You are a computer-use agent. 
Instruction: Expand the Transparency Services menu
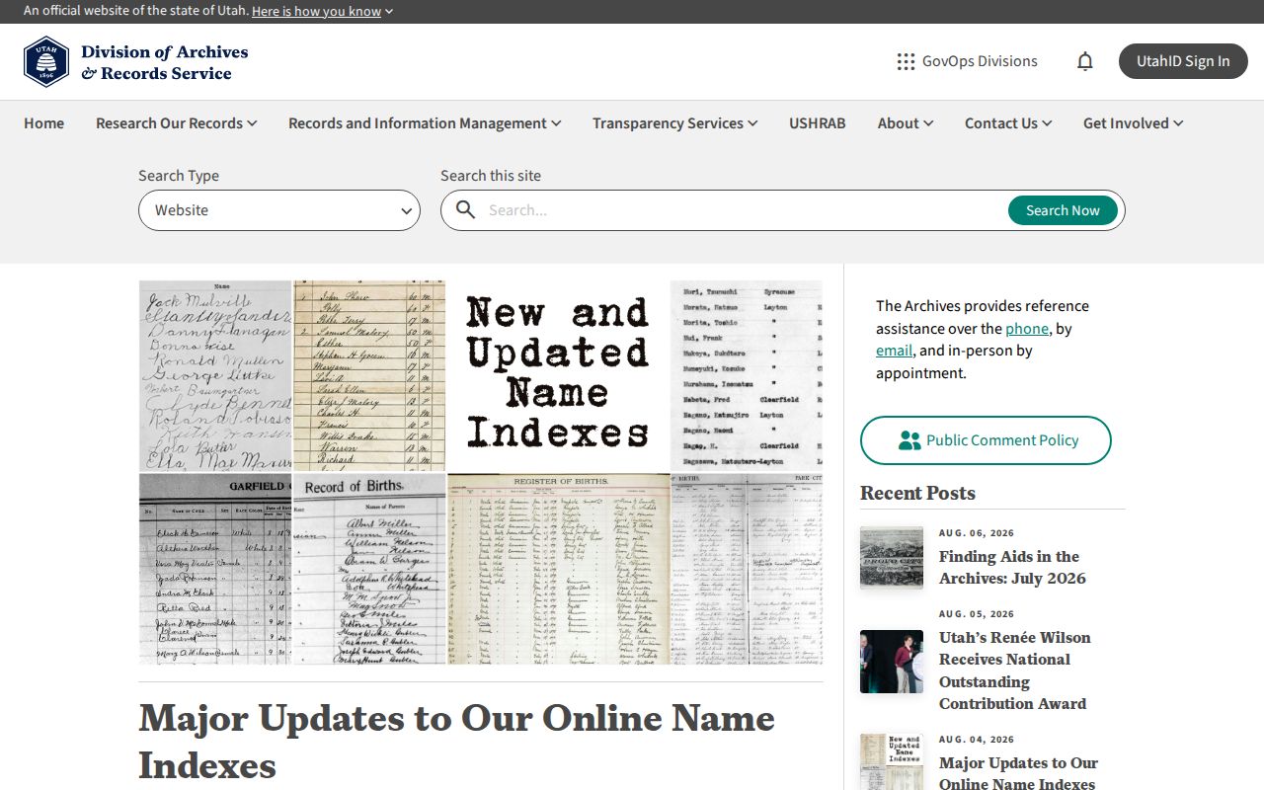(675, 123)
